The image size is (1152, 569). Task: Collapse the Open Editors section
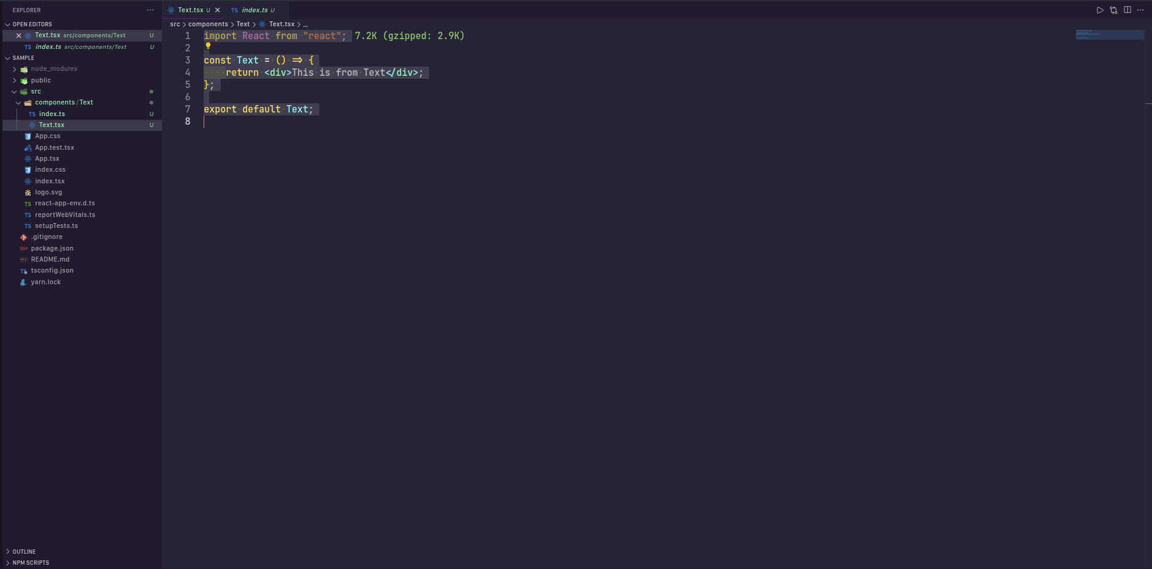[x=8, y=24]
